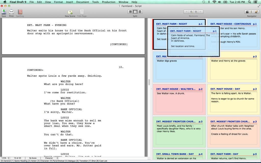261x163 pixels.
Task: Open the Scene Navigator clapboard icon
Action: pos(247,12)
